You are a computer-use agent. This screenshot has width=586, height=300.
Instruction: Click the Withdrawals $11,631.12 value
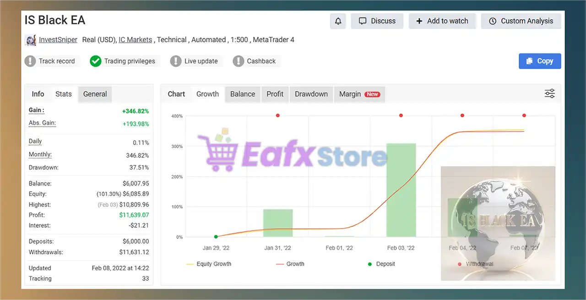134,252
